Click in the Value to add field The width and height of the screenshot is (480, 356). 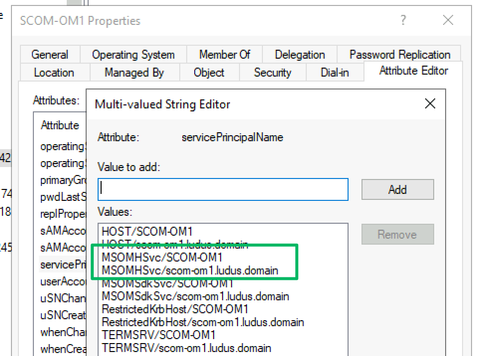coord(223,189)
